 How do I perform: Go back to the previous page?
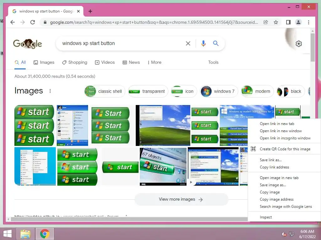13,22
